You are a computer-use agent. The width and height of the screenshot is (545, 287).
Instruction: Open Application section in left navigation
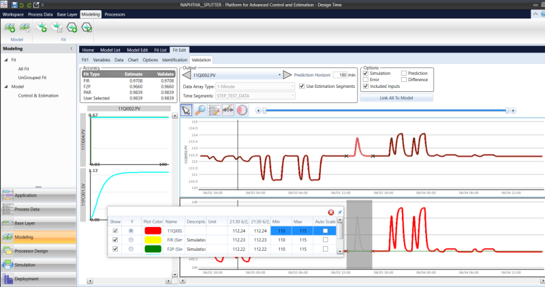point(39,195)
